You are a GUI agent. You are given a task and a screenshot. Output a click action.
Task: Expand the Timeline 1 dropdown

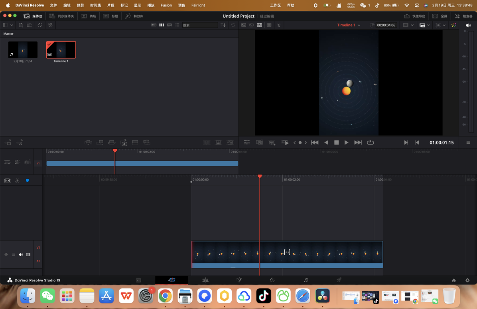pos(359,25)
